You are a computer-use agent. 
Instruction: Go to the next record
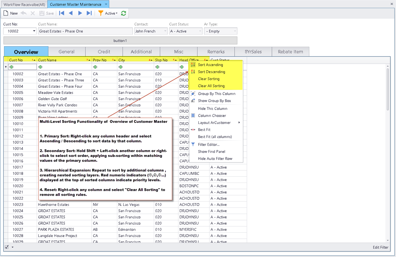80,13
